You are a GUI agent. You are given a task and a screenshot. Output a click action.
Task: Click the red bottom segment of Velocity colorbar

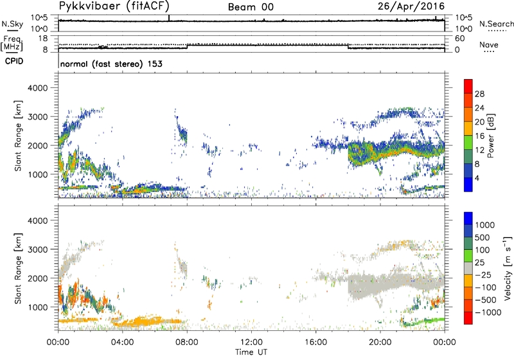point(468,318)
